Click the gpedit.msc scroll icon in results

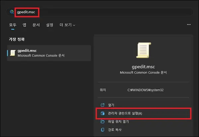tap(13, 53)
